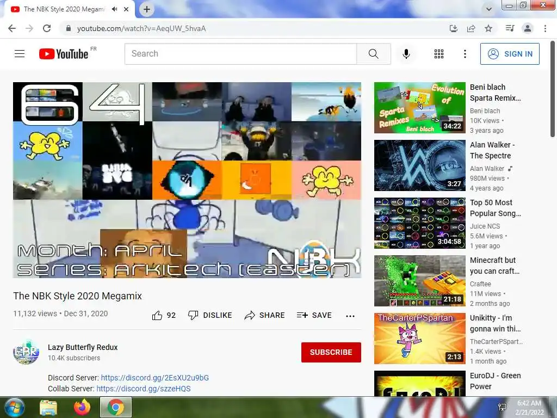The image size is (557, 418).
Task: Click the Chrome taskbar icon
Action: [x=116, y=407]
